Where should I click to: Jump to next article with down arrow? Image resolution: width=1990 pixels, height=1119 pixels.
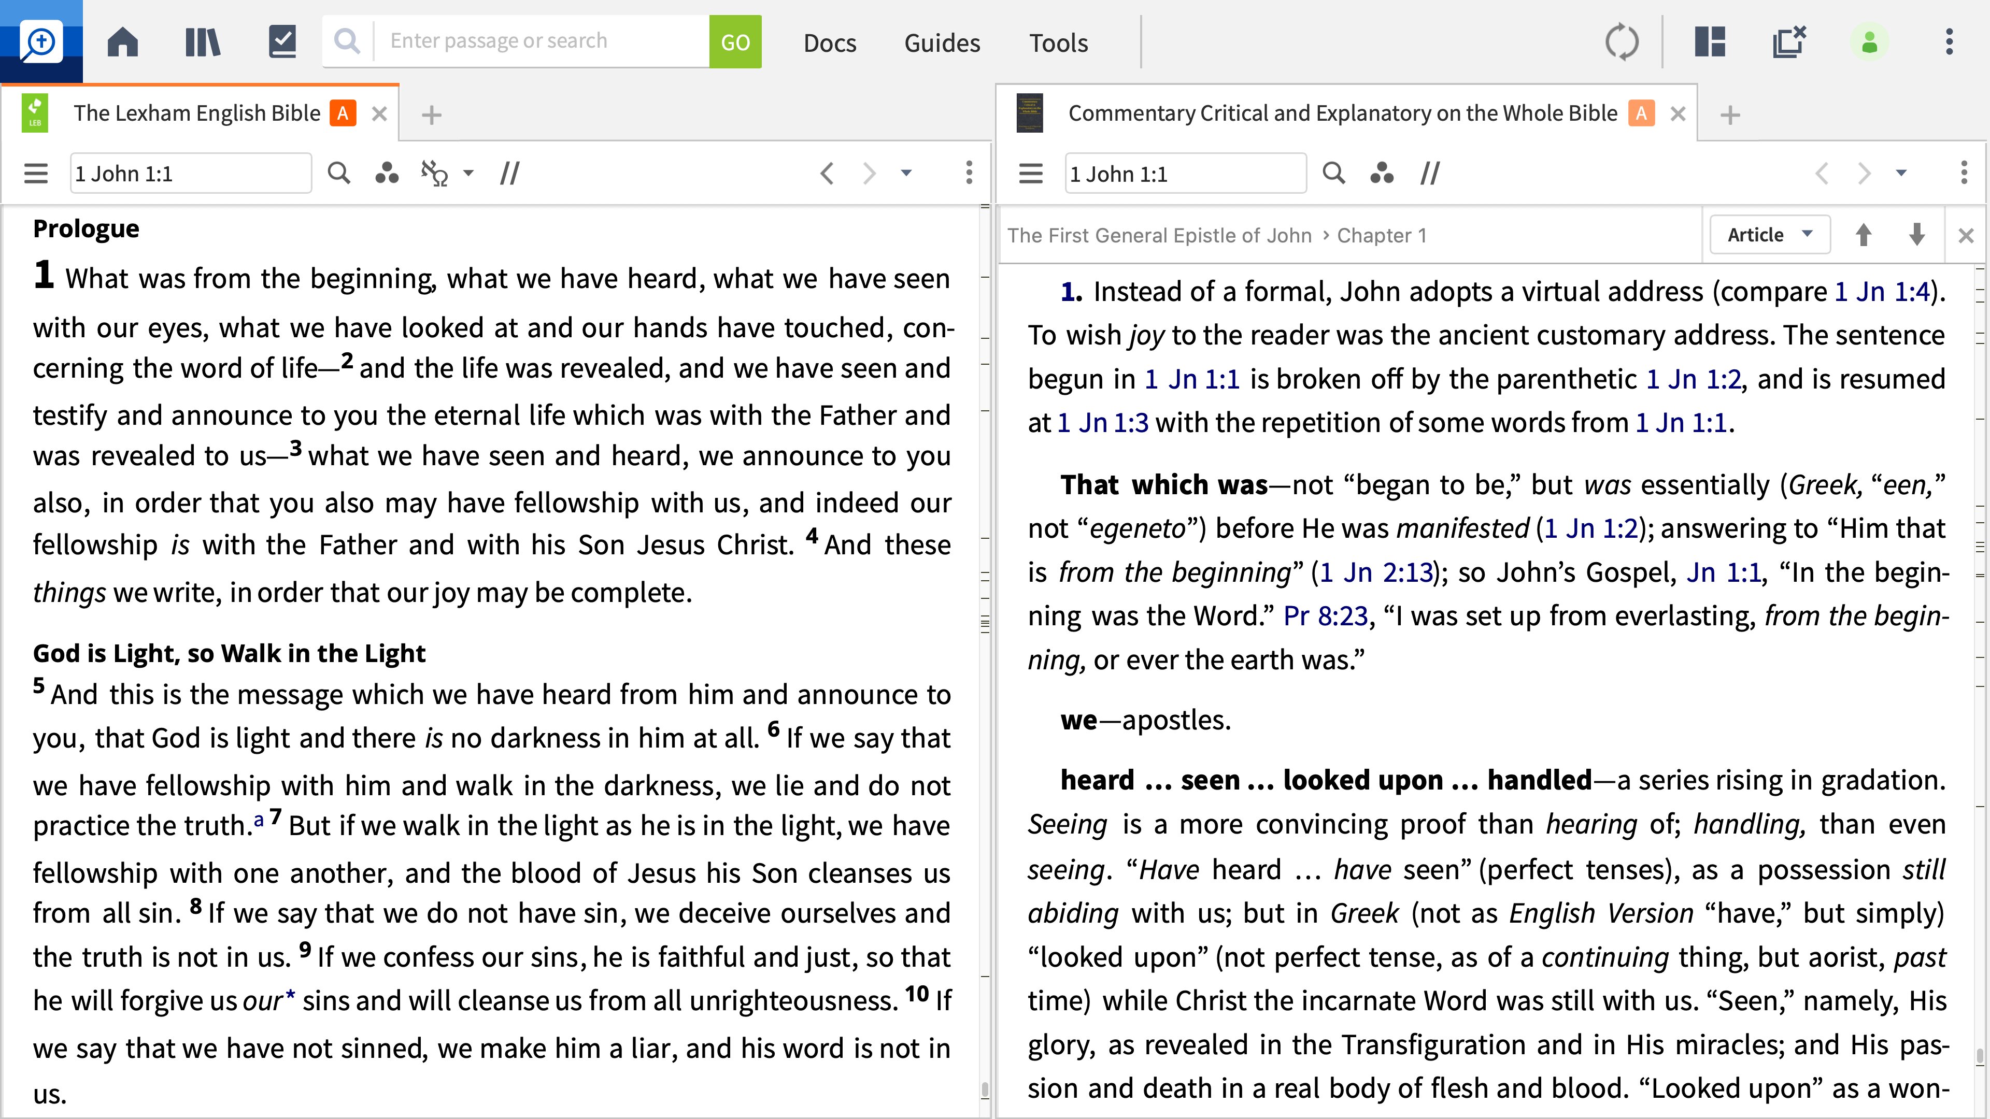(x=1916, y=235)
